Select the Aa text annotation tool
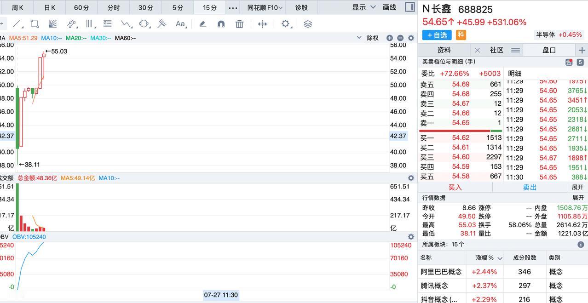This screenshot has height=303, width=588. (180, 24)
